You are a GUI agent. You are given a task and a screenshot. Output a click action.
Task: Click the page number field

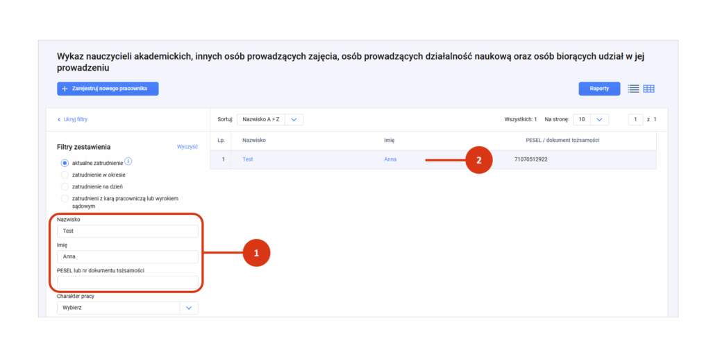[x=635, y=120]
